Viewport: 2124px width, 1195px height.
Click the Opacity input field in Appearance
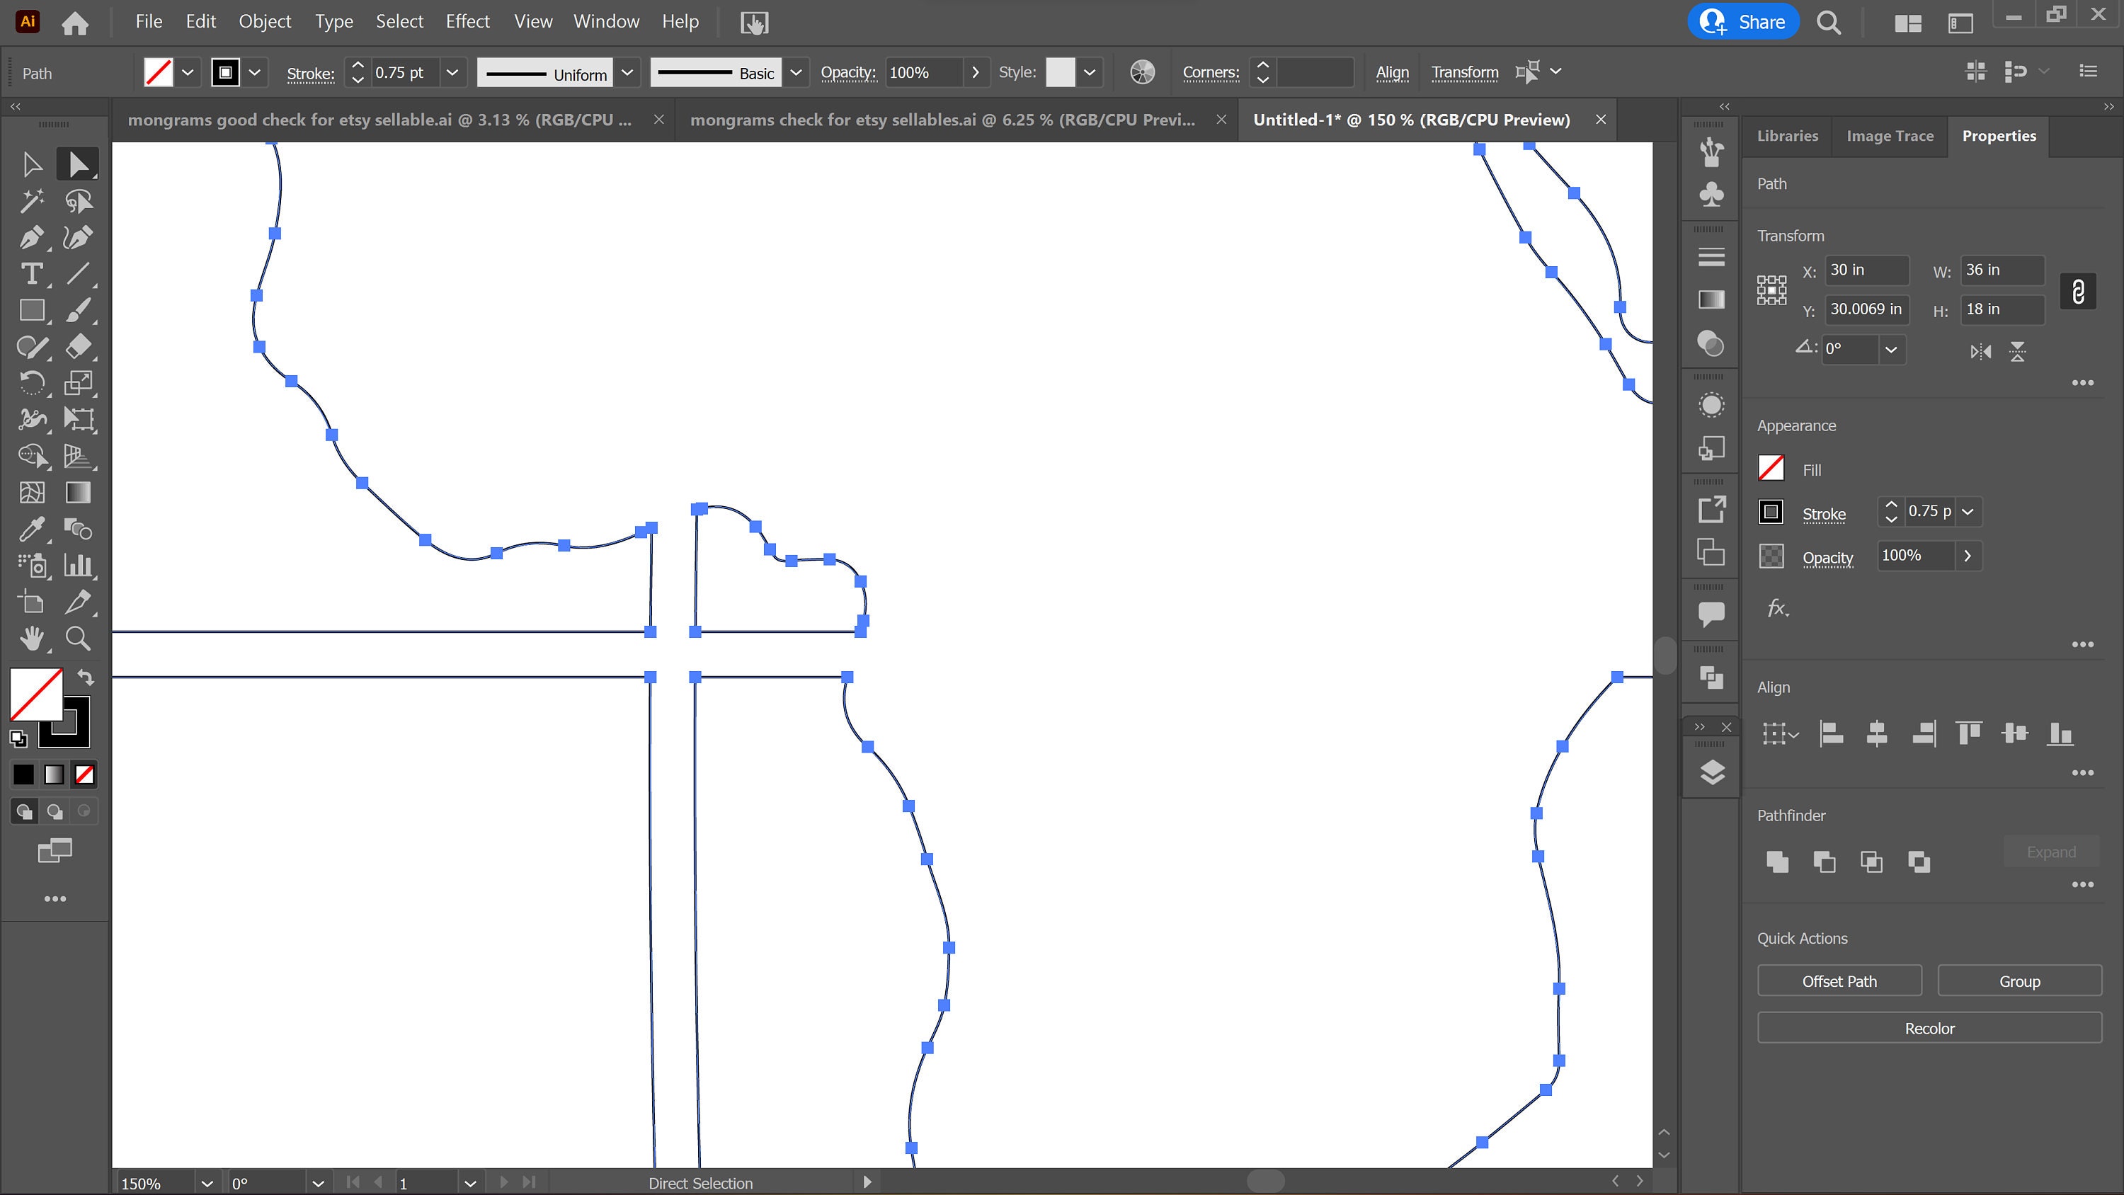1914,555
